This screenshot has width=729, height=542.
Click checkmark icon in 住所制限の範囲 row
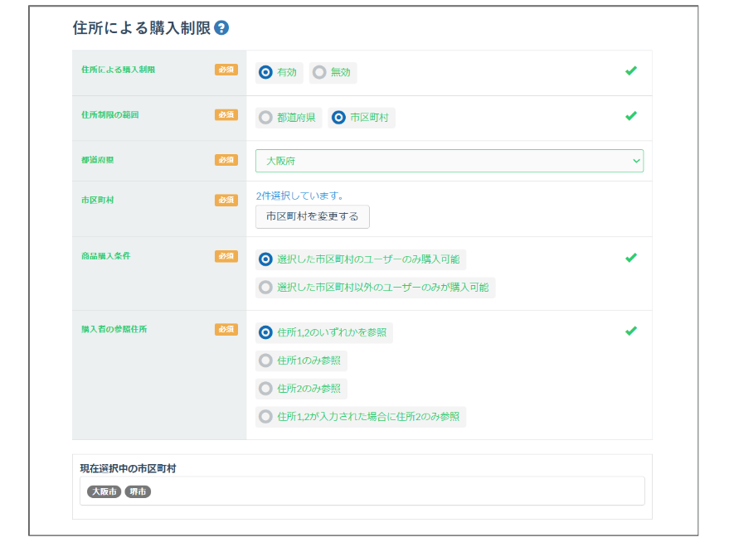630,116
